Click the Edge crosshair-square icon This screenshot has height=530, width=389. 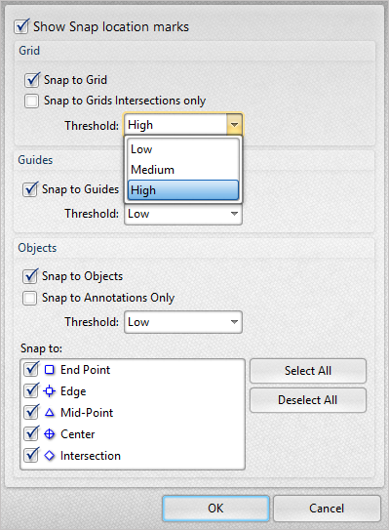click(50, 391)
